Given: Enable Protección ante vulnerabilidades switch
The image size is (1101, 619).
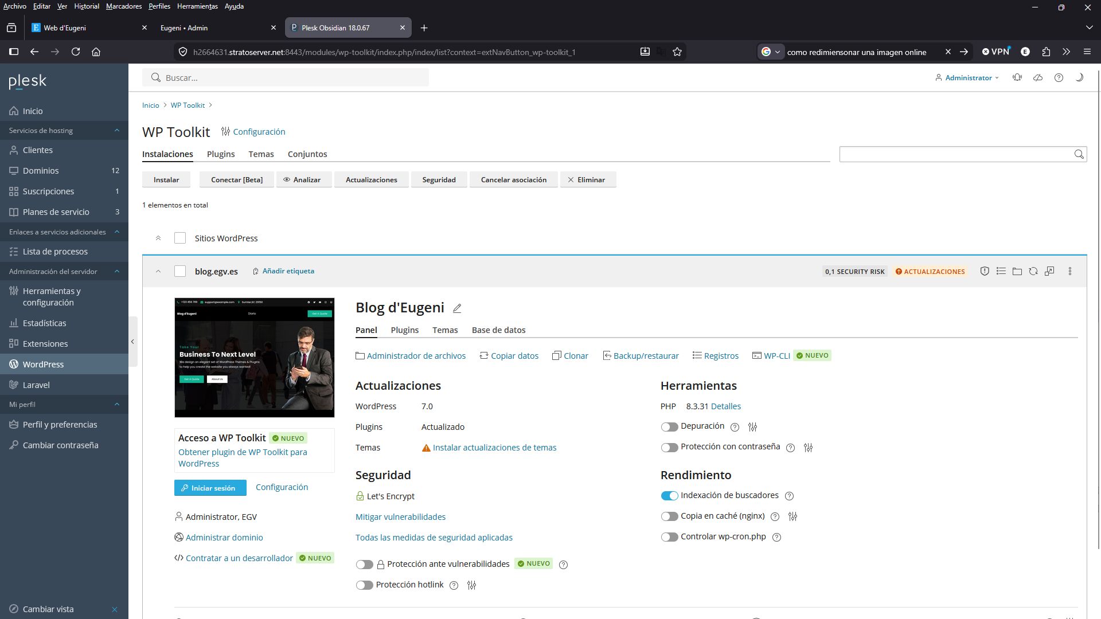Looking at the screenshot, I should [x=364, y=565].
